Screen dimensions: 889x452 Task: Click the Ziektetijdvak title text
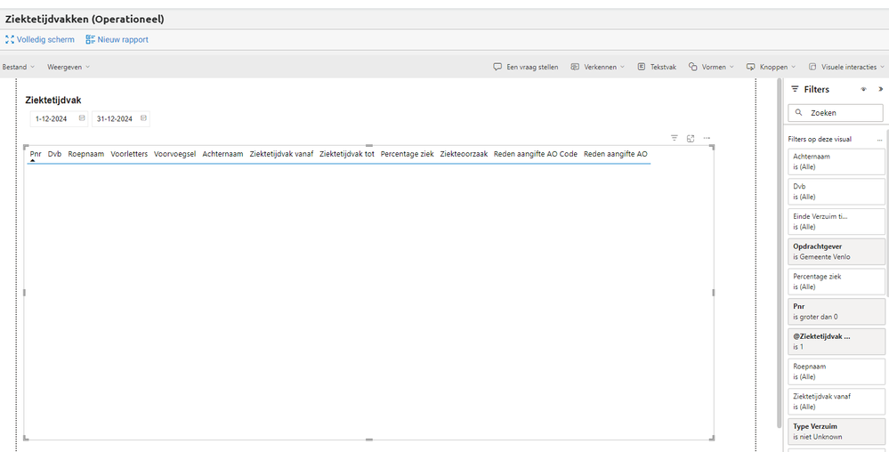point(53,101)
